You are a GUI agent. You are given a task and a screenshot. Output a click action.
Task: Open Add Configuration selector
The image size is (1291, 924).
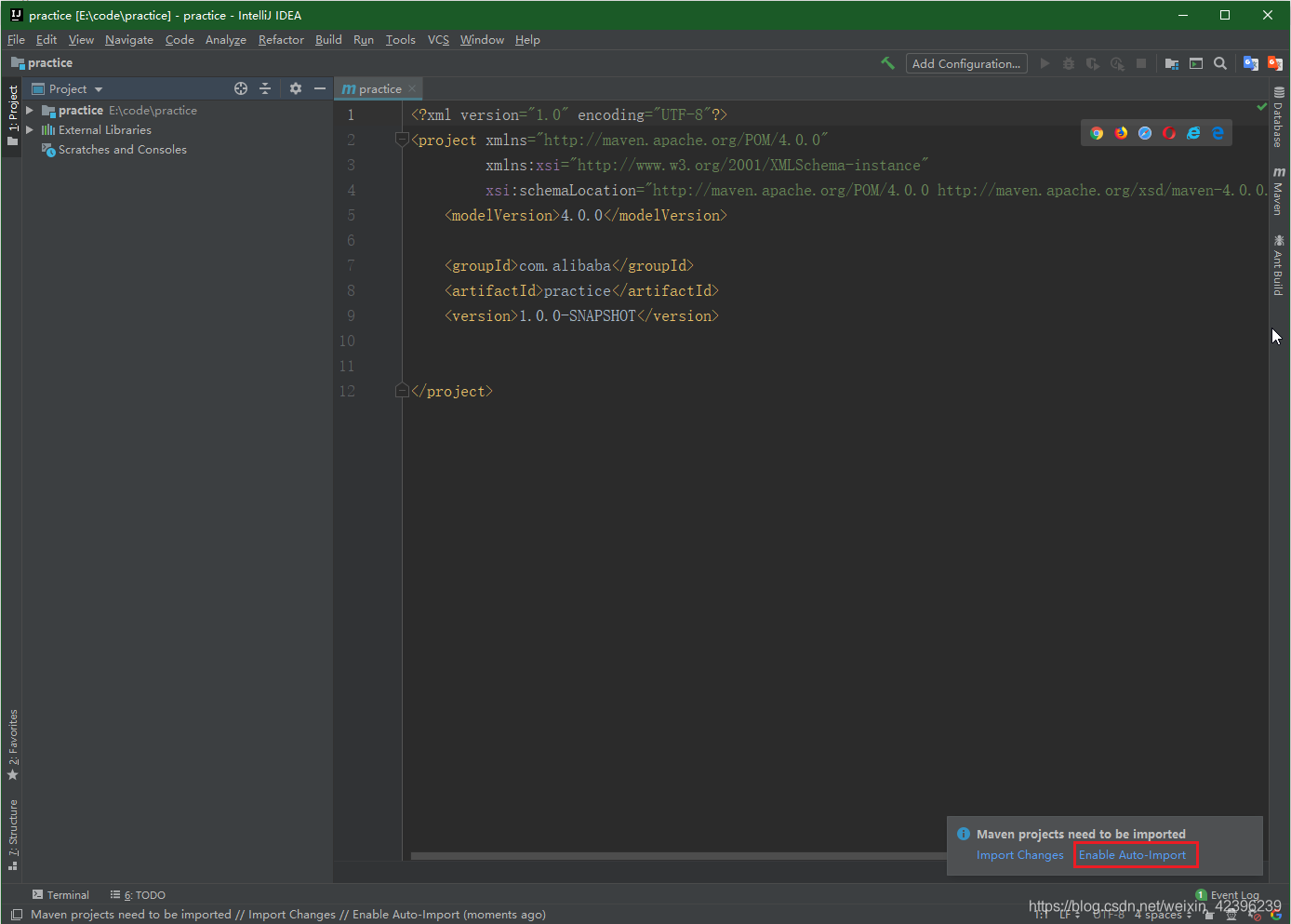point(966,63)
